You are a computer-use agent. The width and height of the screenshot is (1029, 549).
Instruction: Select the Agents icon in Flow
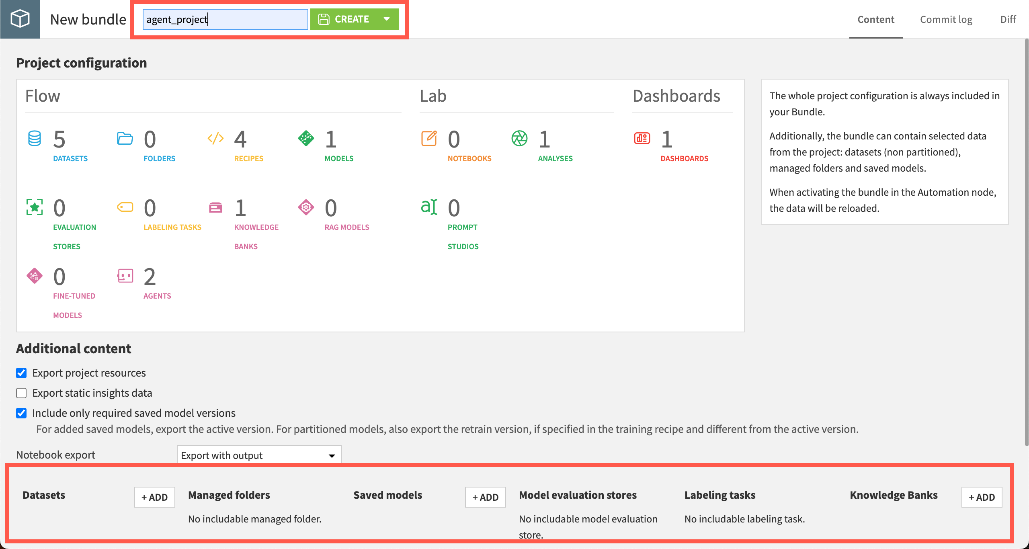(125, 276)
